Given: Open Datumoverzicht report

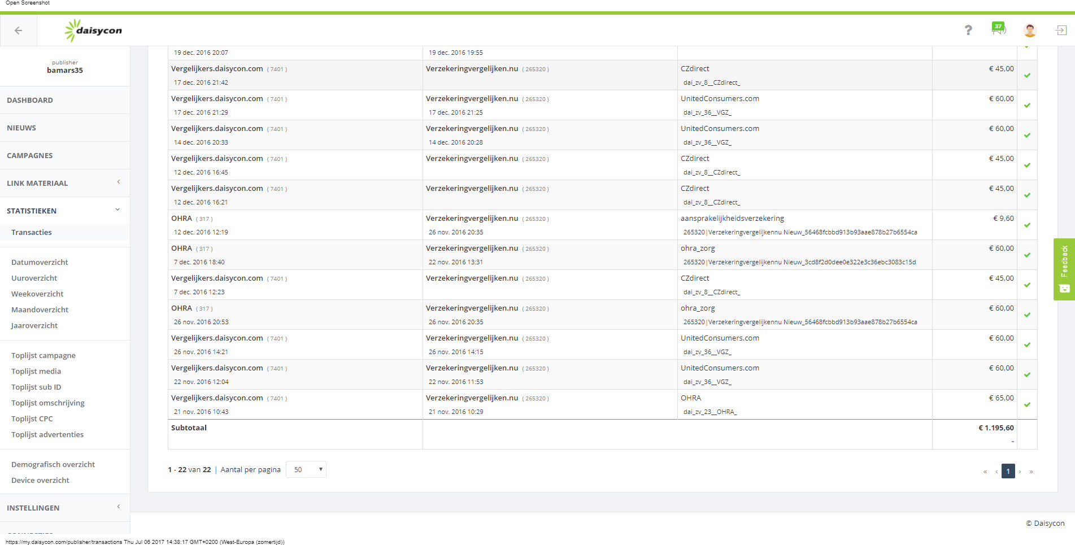Looking at the screenshot, I should (40, 262).
